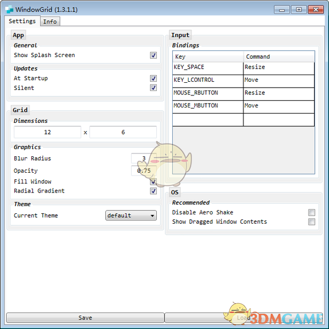Disable the Radial Gradient checkbox
Screen dimensions: 329x329
[154, 191]
